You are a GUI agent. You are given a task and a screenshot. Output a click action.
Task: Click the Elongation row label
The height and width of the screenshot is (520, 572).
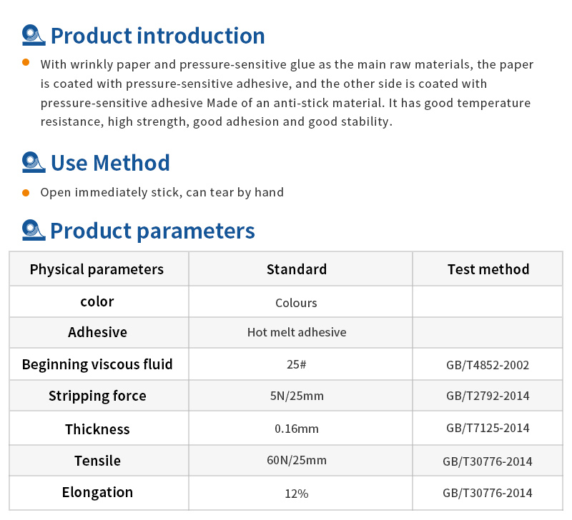[x=97, y=492]
